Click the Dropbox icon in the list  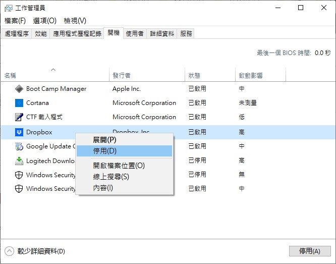tap(19, 132)
